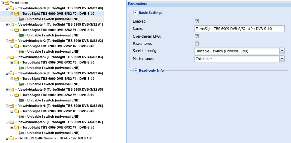The height and width of the screenshot is (143, 291).
Task: Click folder icon of /dev/dvb/adapter5
Action: coord(12,89)
